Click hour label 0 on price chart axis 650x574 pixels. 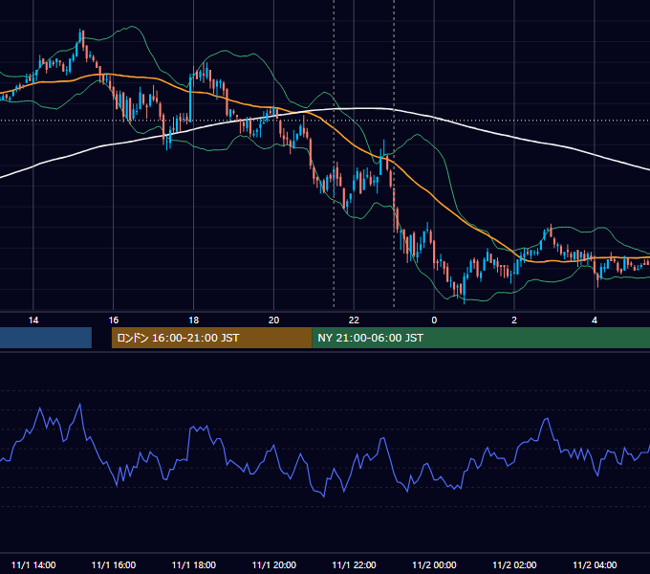[434, 320]
